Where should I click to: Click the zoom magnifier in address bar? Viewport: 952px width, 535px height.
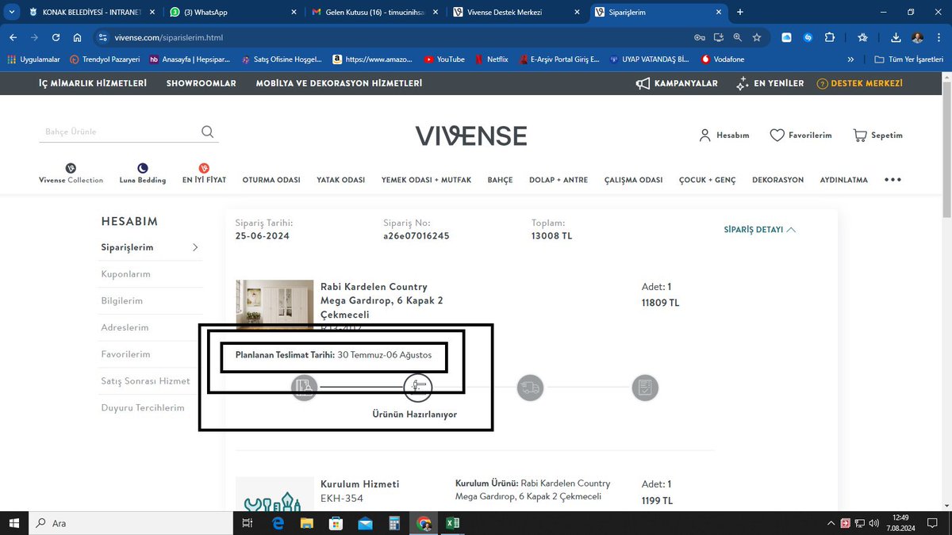tap(738, 37)
